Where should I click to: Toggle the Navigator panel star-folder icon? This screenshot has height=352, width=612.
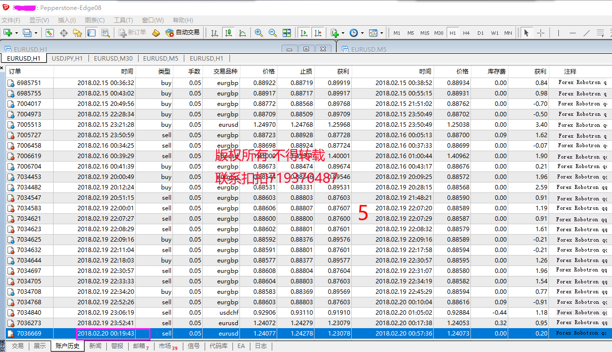(77, 33)
